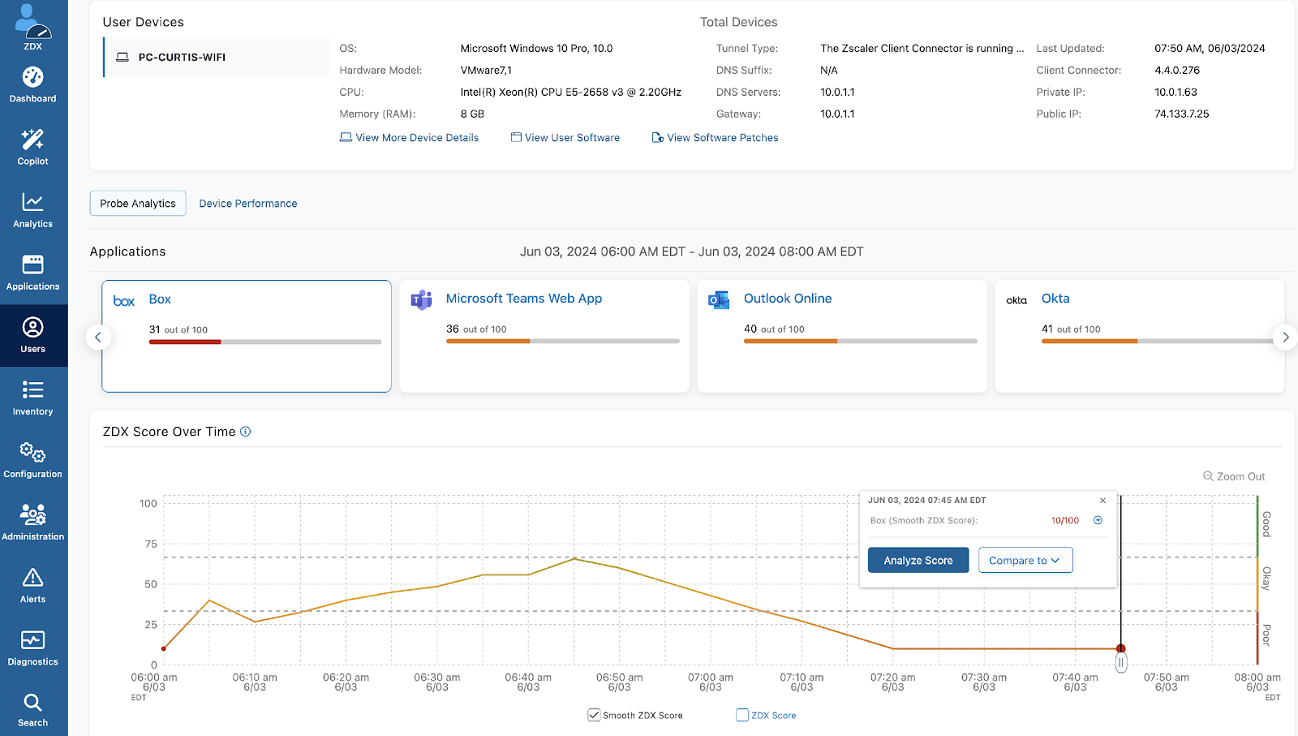
Task: Open the Outlook Online link
Action: point(788,299)
